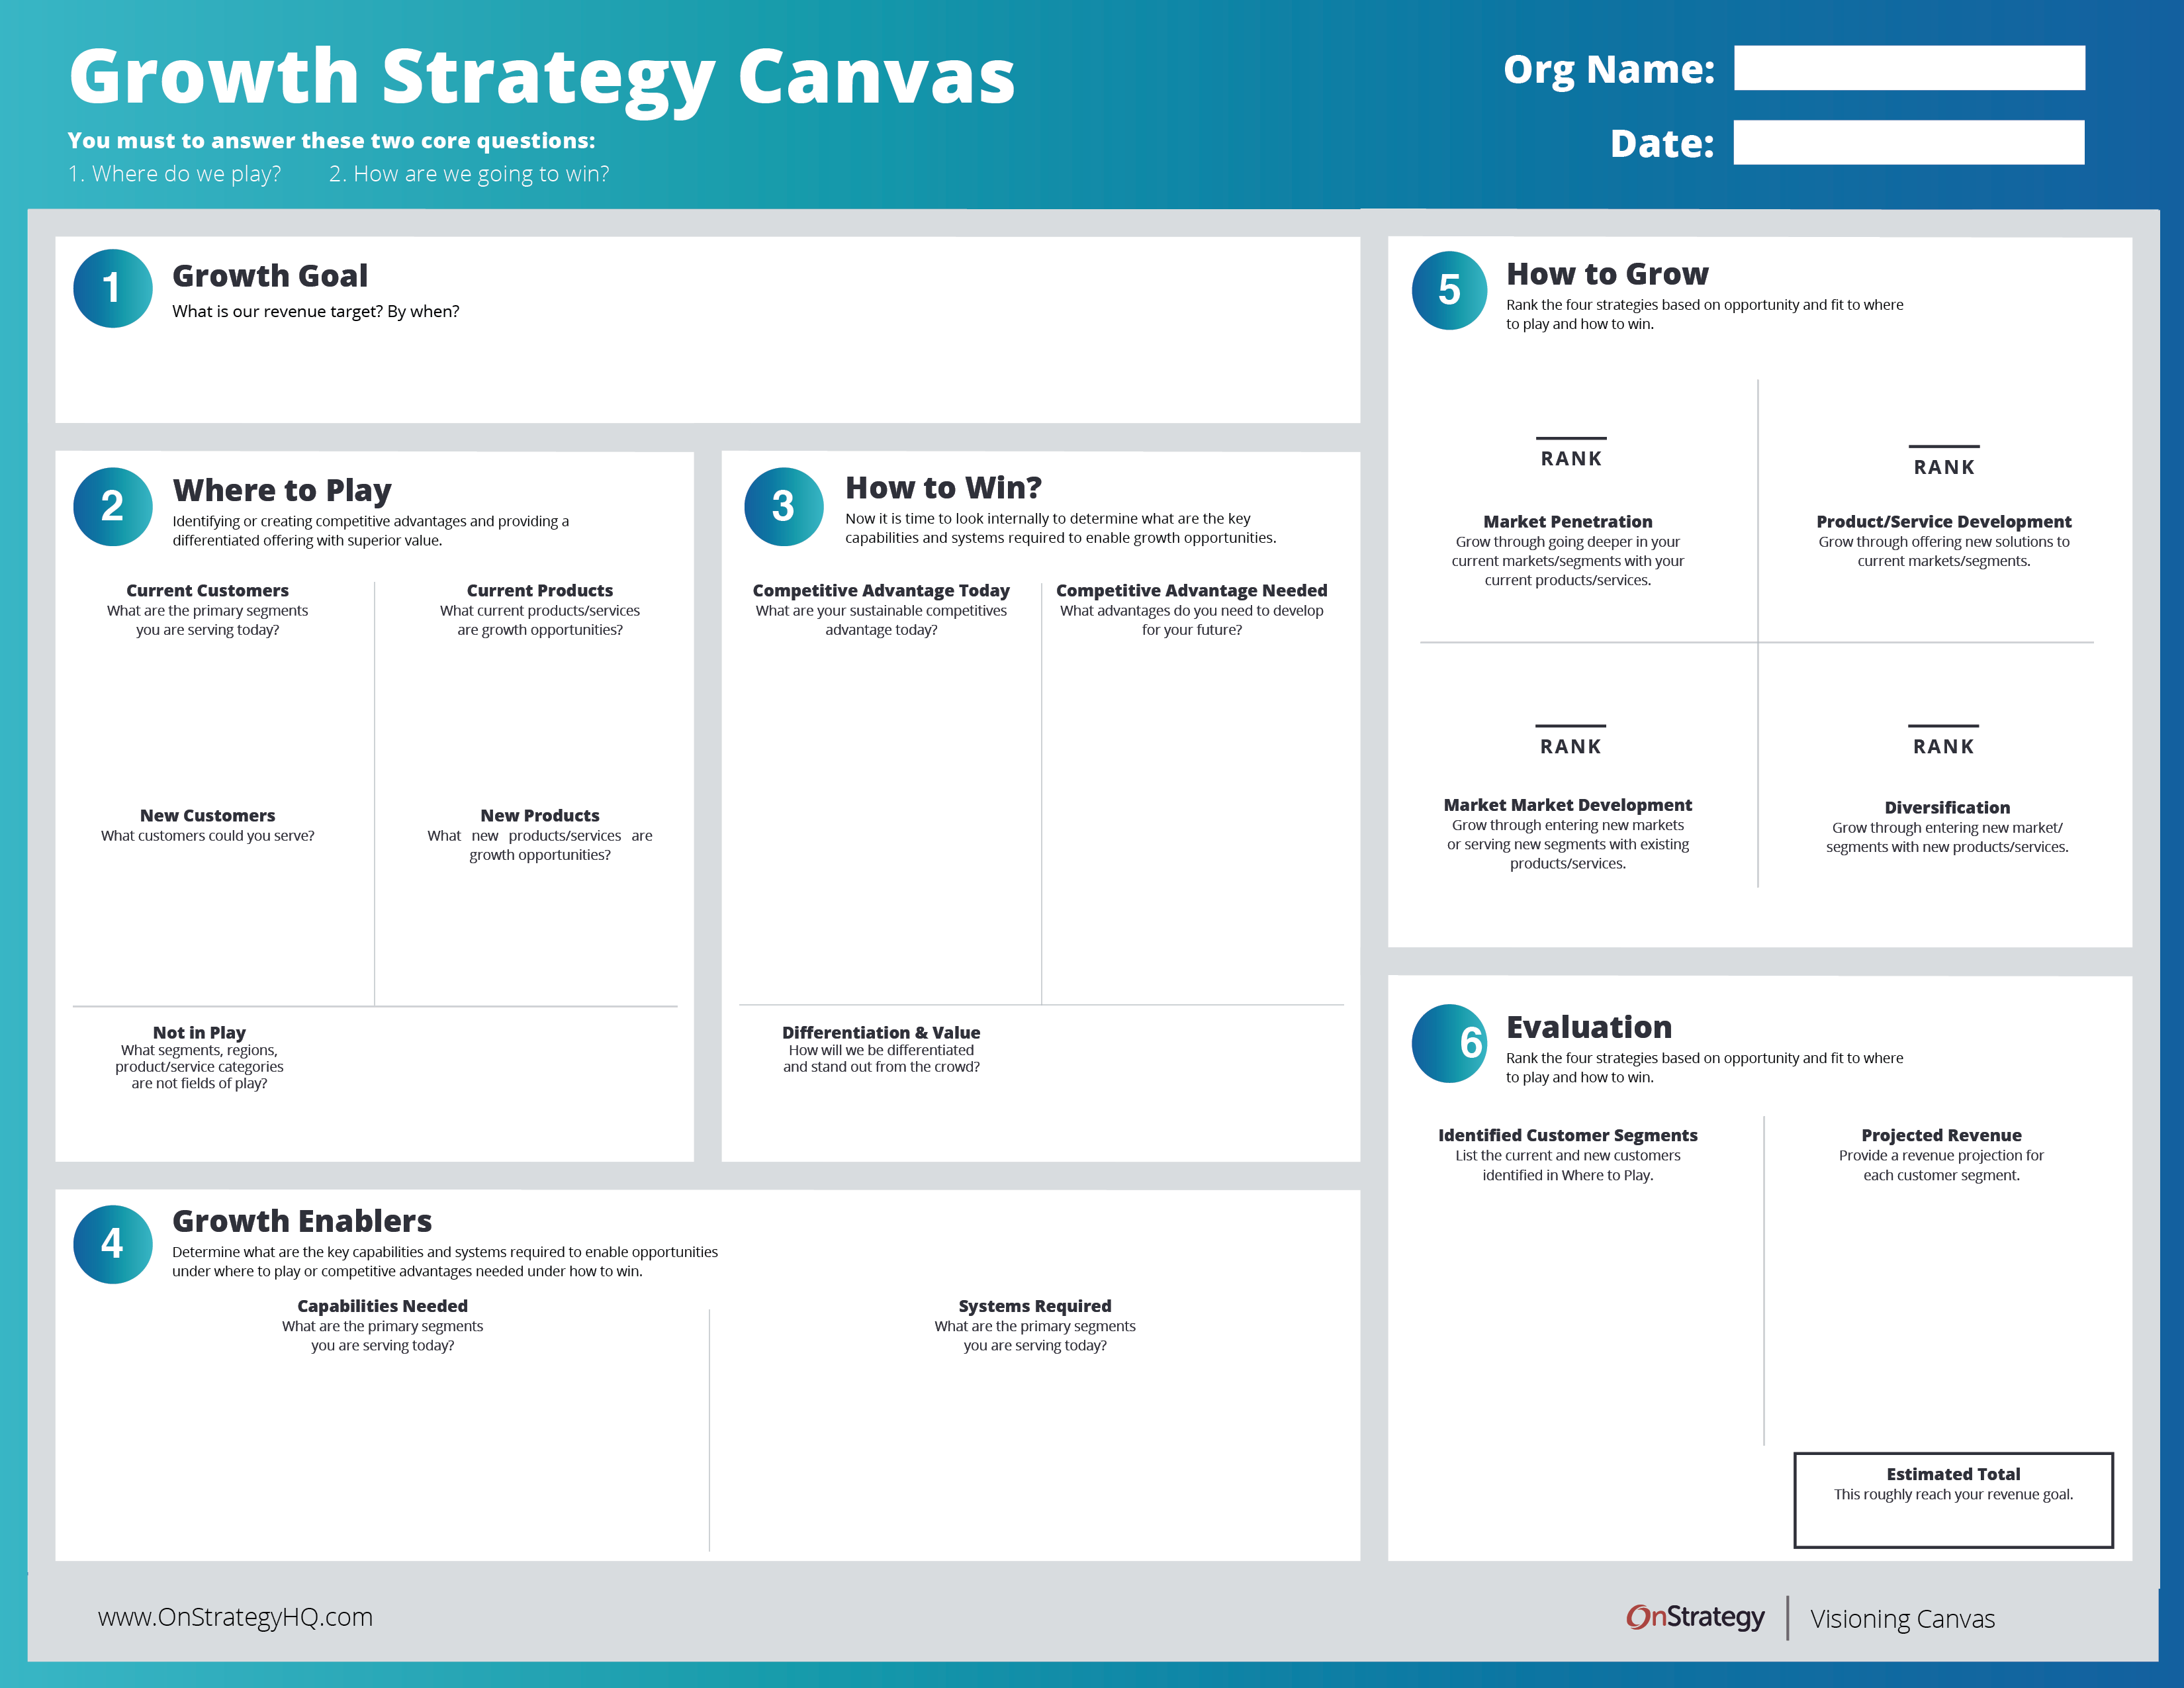Click the Projected Revenue label
This screenshot has height=1688, width=2184.
click(x=1941, y=1135)
